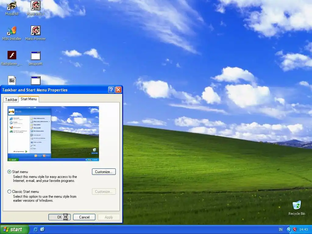Expand hidden tray icons with the arrow
Viewport: 312px width, 234px height.
(289, 229)
